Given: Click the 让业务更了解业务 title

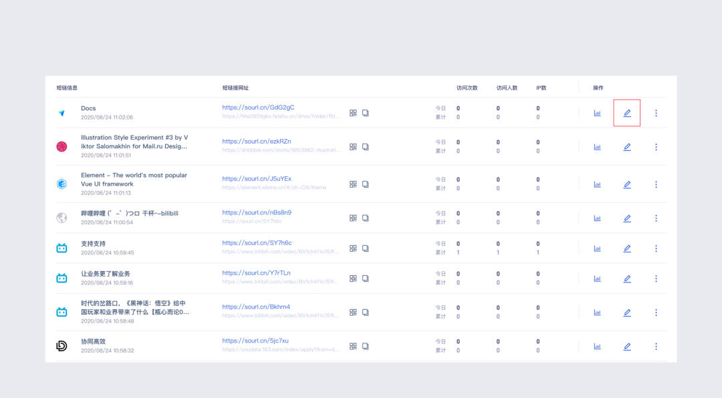Looking at the screenshot, I should coord(106,274).
